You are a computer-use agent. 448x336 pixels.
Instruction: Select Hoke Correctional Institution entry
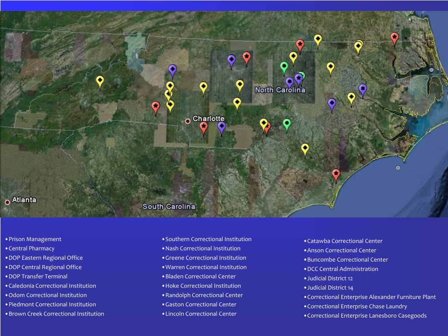point(203,286)
